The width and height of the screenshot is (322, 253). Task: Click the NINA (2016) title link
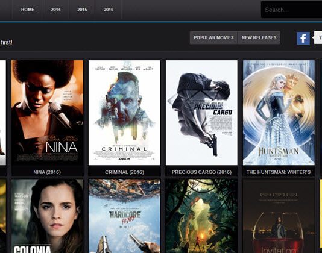pos(47,172)
